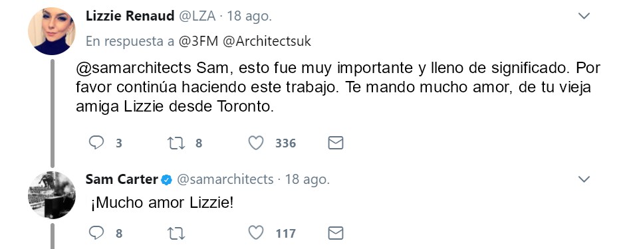Viewport: 625px width, 249px height.
Task: Open Sam Carter's name link
Action: [x=122, y=179]
